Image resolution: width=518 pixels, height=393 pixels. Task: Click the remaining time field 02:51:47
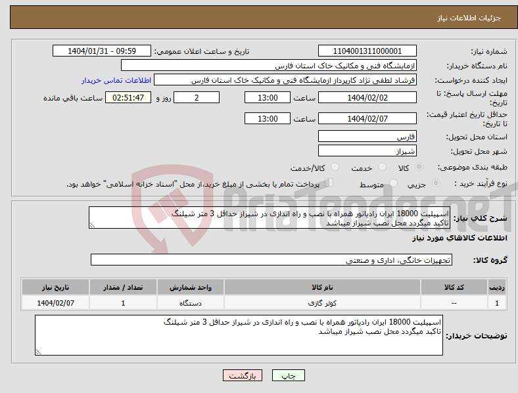click(128, 97)
